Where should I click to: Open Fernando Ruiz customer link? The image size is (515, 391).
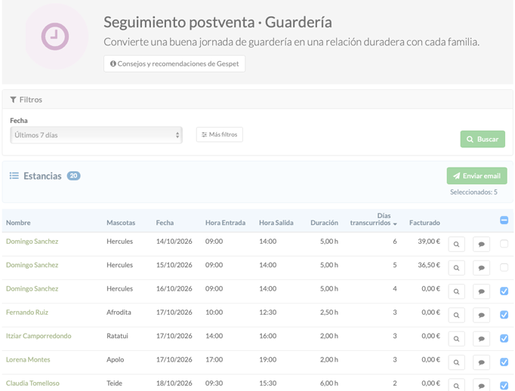coord(27,312)
